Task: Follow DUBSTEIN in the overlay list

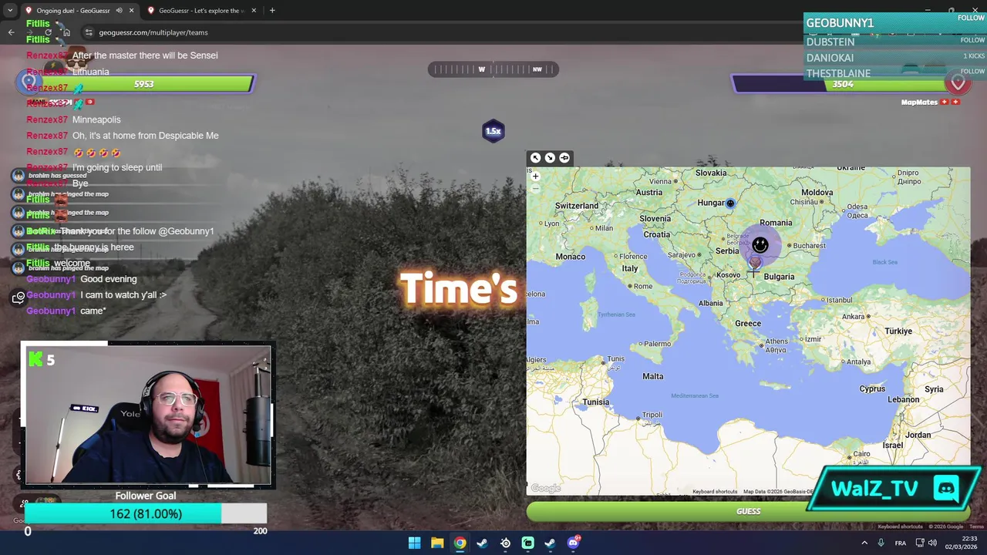Action: coord(972,40)
